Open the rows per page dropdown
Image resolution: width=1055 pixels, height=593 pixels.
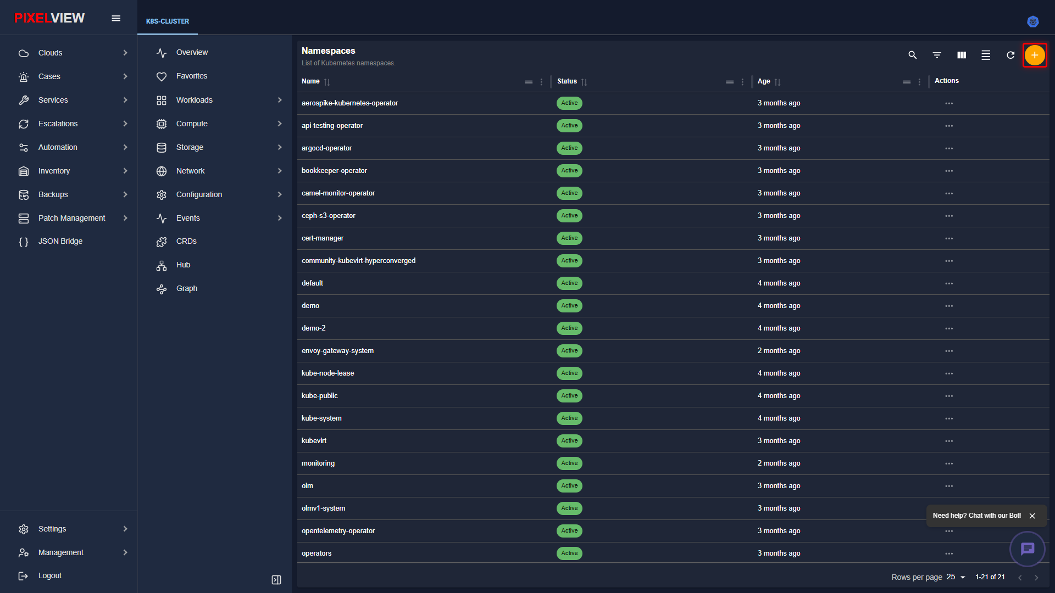pyautogui.click(x=956, y=577)
